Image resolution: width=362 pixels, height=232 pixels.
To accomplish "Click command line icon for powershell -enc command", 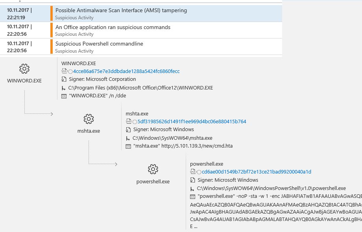I will 192,197.
